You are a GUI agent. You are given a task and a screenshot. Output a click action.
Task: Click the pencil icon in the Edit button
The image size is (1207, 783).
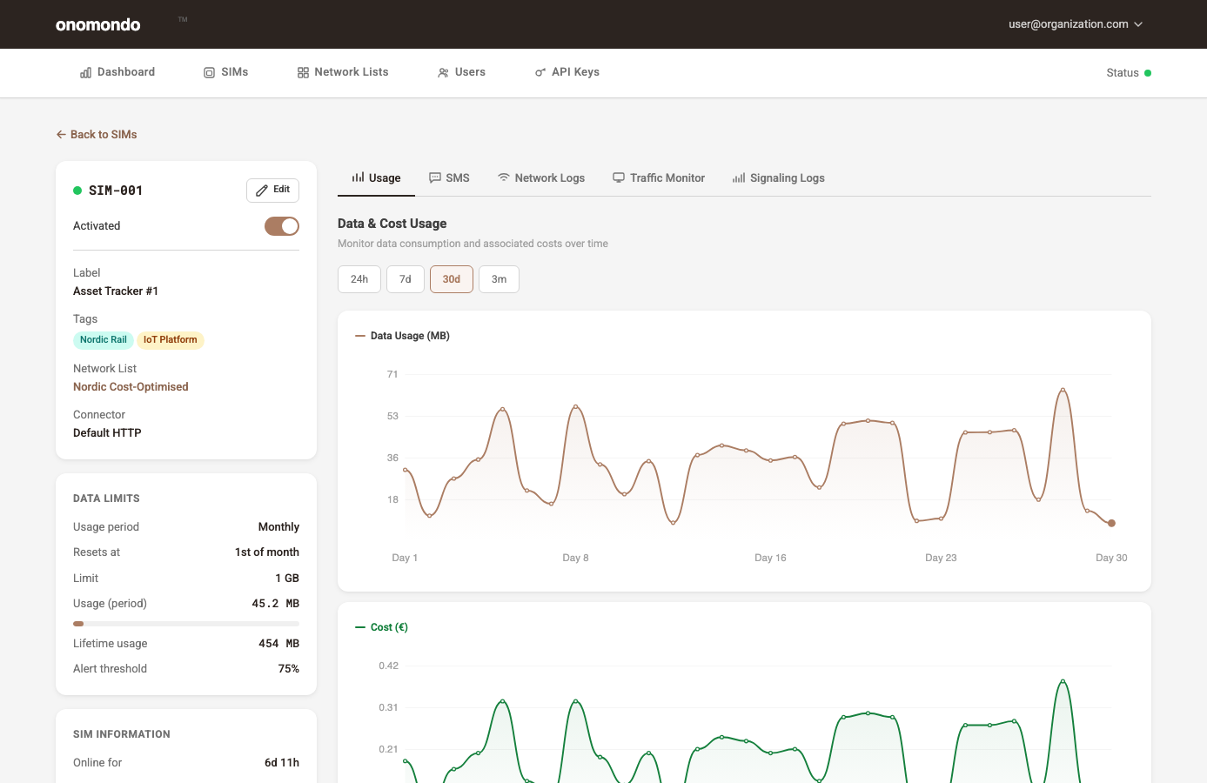click(x=262, y=191)
